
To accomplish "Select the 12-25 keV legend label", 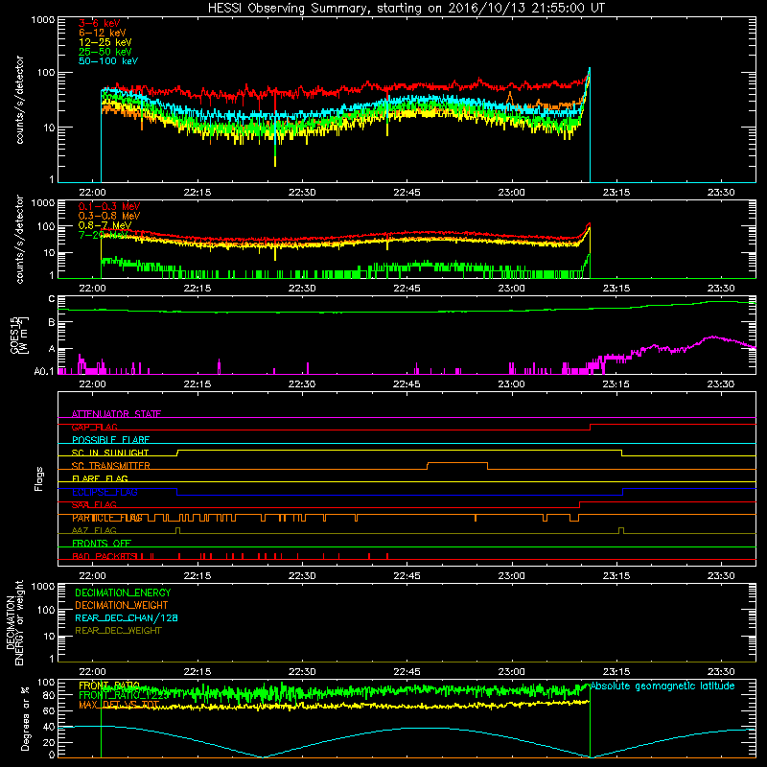I will [105, 42].
